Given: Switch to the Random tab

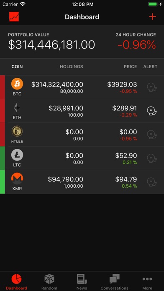Looking at the screenshot, I should pyautogui.click(x=49, y=282).
